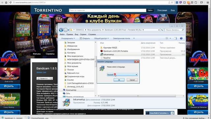211x119 pixels.
Task: Open the language dropdown showing Русский
Action: click(122, 75)
